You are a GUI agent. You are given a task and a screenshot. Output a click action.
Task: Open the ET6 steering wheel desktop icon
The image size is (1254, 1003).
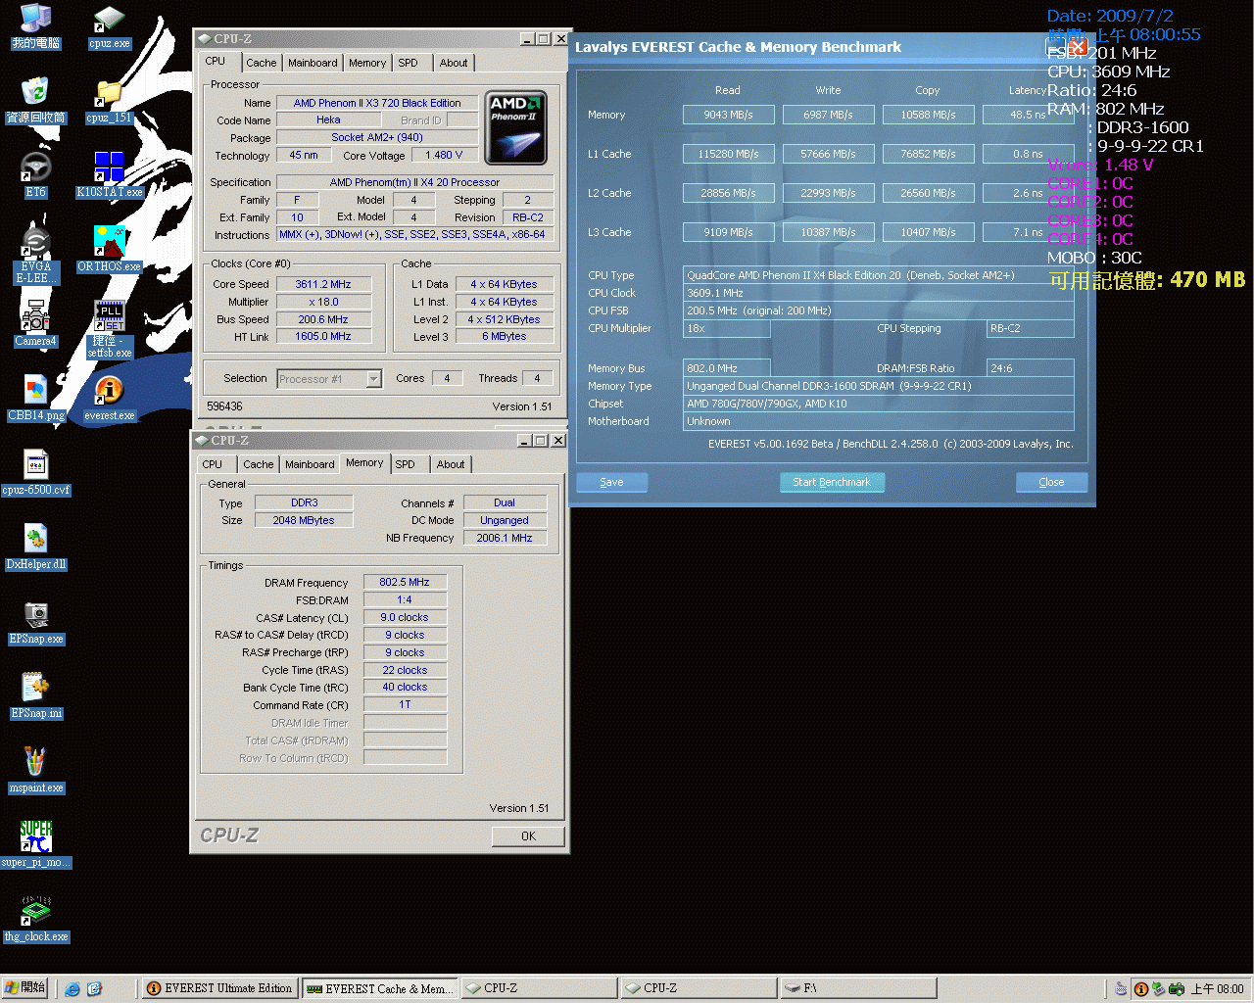(36, 175)
